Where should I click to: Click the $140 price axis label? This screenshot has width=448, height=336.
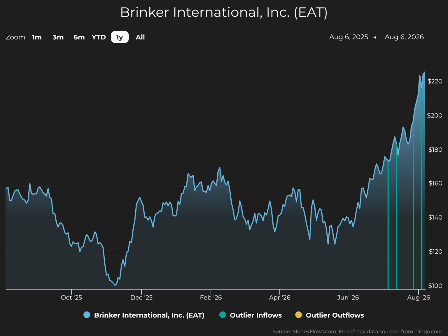point(435,217)
